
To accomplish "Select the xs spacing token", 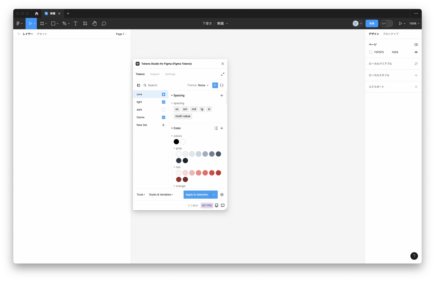I will pos(177,109).
